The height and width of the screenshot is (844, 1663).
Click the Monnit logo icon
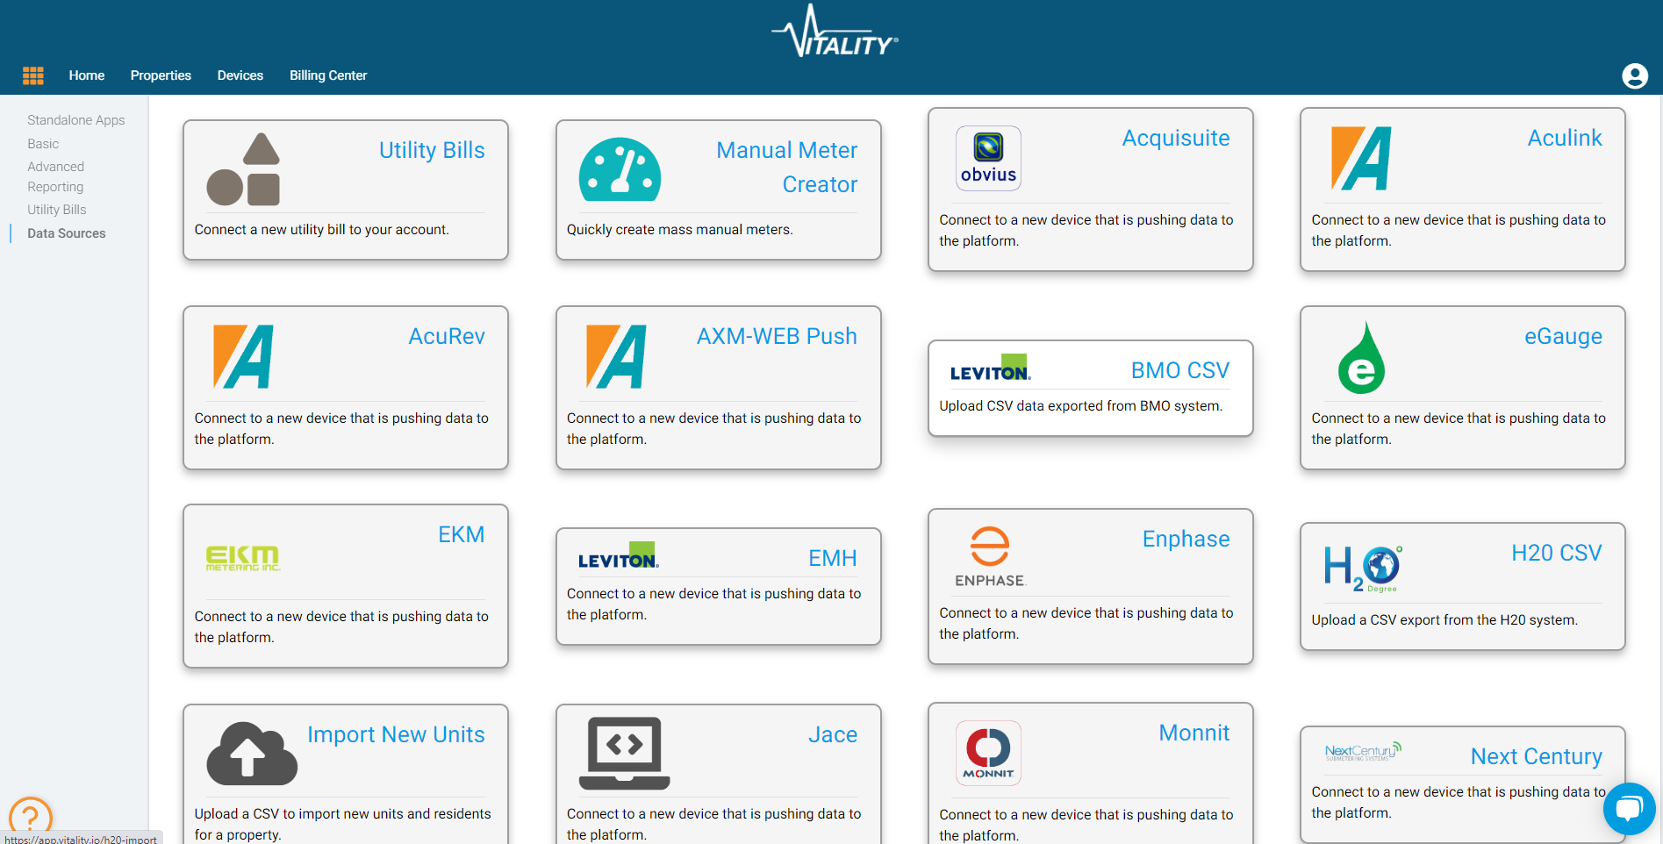click(x=988, y=753)
